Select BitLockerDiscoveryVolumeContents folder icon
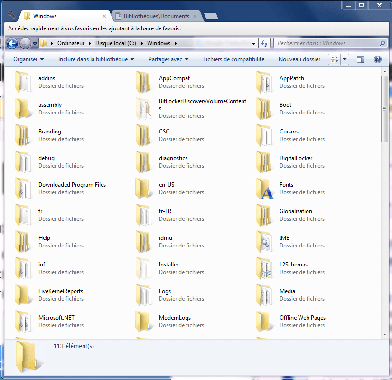 (144, 109)
